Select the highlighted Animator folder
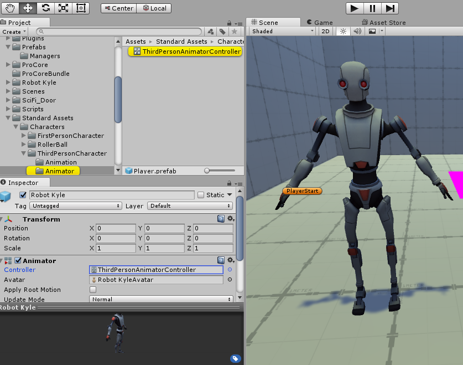This screenshot has width=463, height=365. tap(53, 171)
